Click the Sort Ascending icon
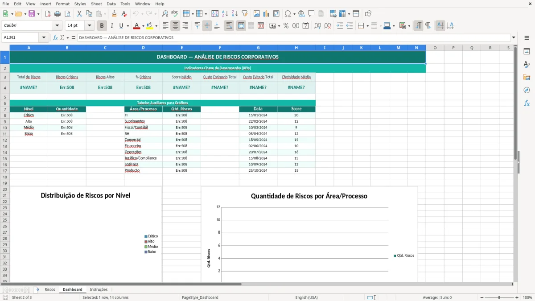 (x=225, y=14)
